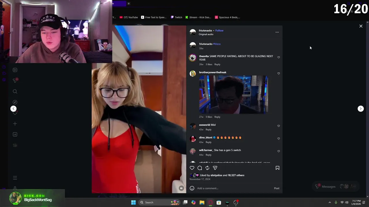Open the hamburger More menu in sidebar
Screen dimensions: 369x207
(x=15, y=178)
